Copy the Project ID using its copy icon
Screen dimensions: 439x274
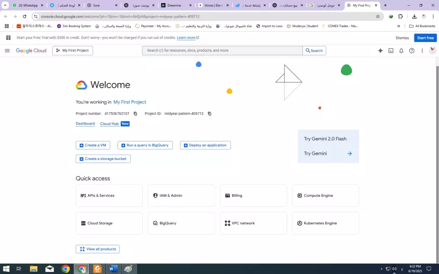[209, 113]
